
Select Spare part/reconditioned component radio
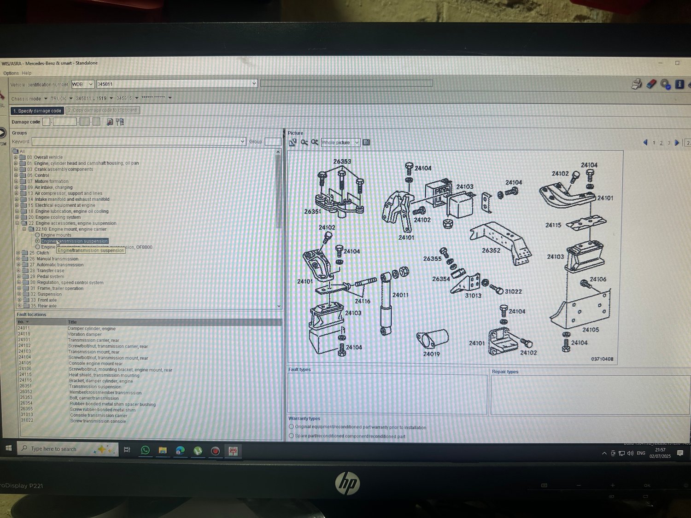[291, 436]
